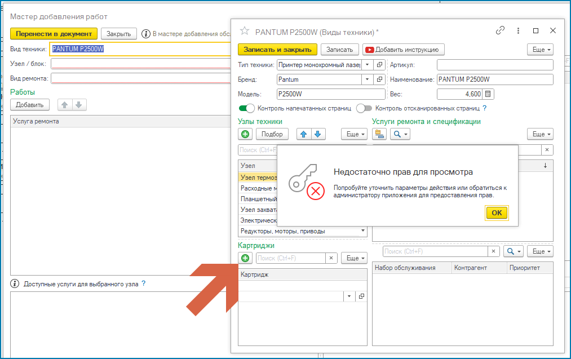571x359 pixels.
Task: Close the PANTUM P2500W window
Action: point(553,31)
